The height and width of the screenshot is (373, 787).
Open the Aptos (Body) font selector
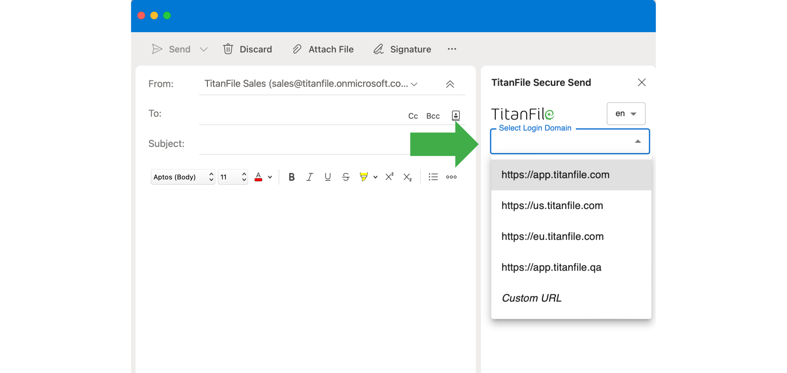(183, 177)
